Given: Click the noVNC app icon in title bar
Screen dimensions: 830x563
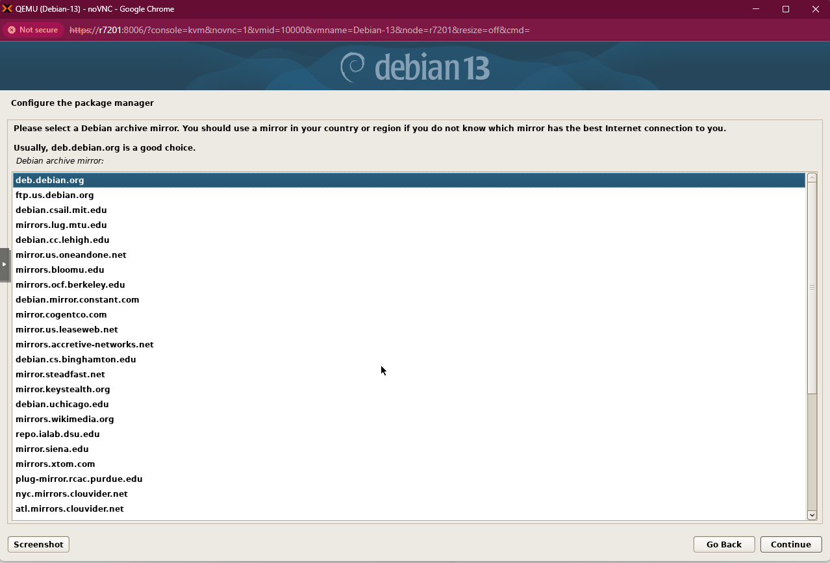Looking at the screenshot, I should (8, 9).
